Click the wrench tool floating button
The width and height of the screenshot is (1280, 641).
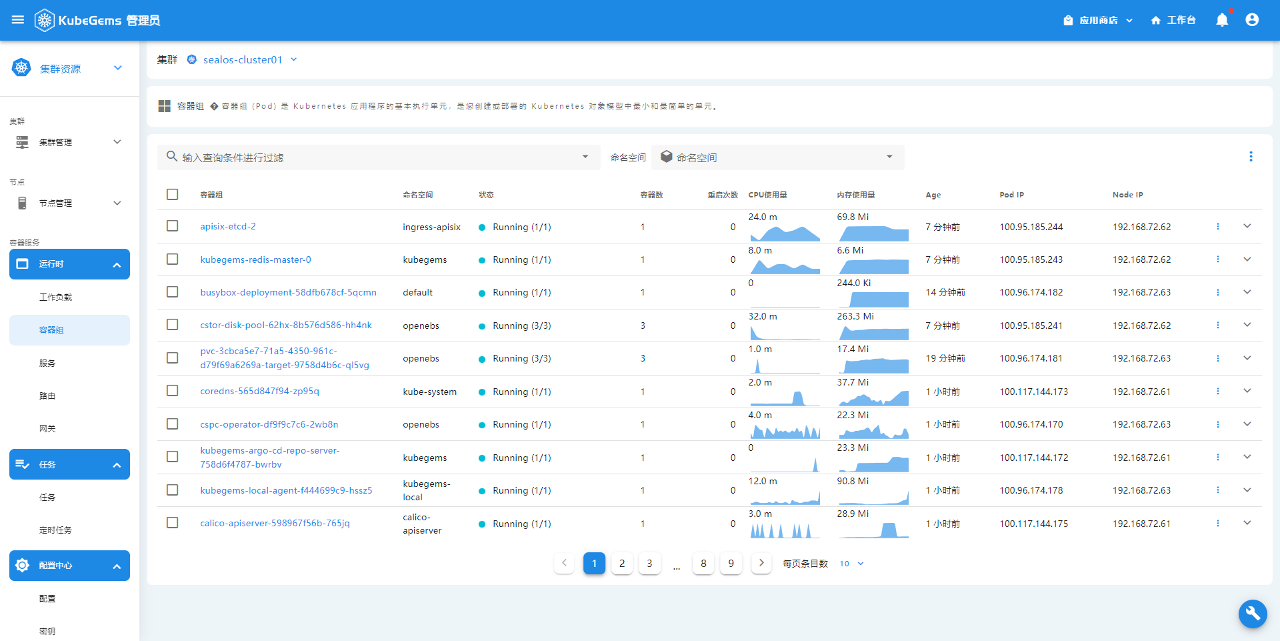1253,614
